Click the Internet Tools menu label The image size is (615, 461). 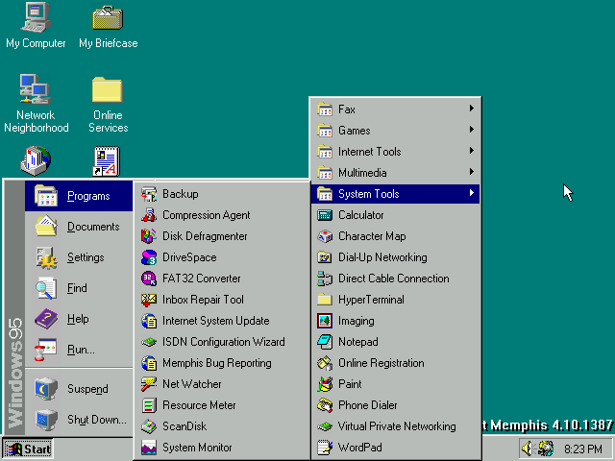[x=369, y=152]
